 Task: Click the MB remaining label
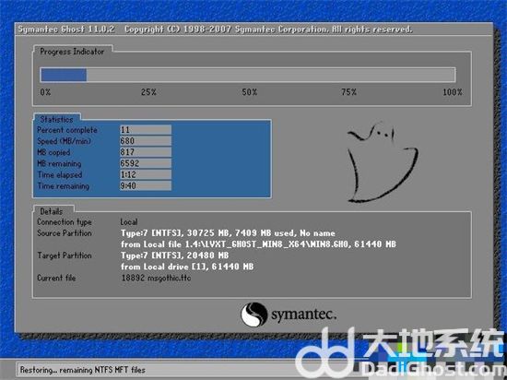click(59, 163)
